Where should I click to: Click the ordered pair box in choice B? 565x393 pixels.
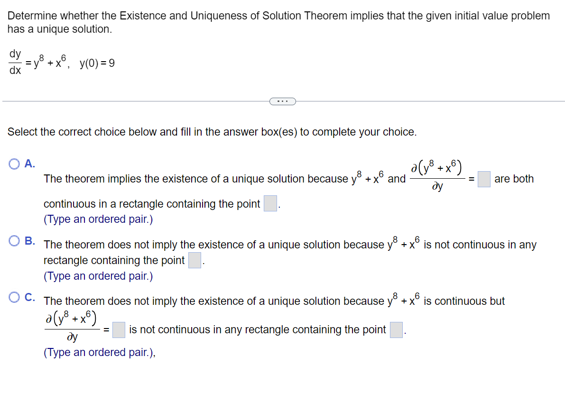tap(194, 260)
